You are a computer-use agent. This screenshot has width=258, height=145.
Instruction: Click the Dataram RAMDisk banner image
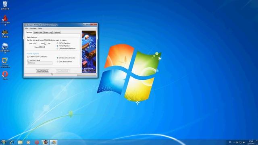pos(89,52)
